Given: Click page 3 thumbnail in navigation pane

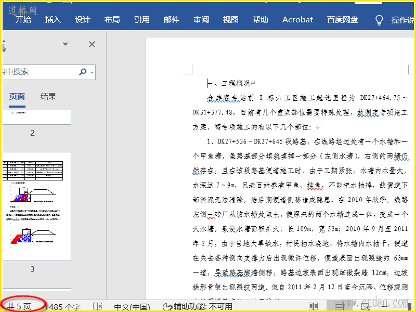Looking at the screenshot, I should click(x=36, y=206).
